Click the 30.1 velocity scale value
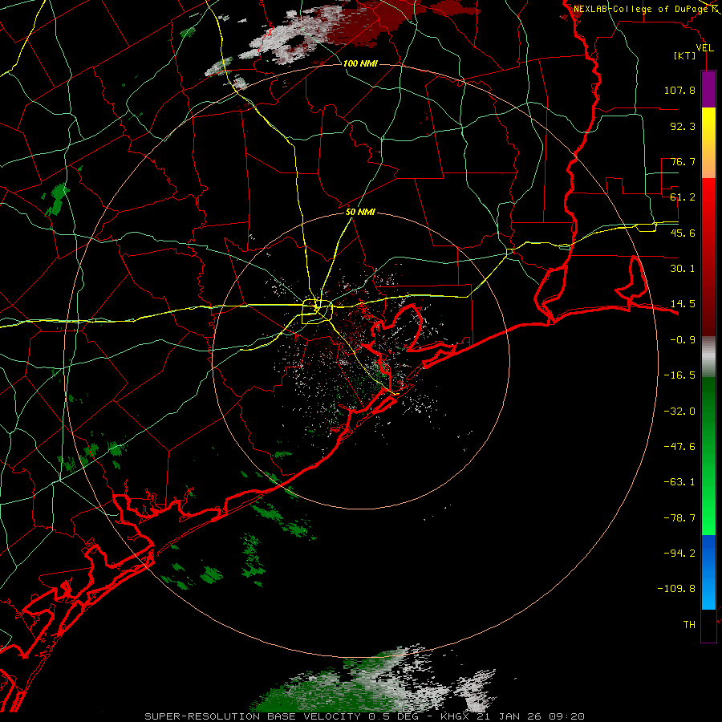Image resolution: width=722 pixels, height=722 pixels. tap(683, 269)
